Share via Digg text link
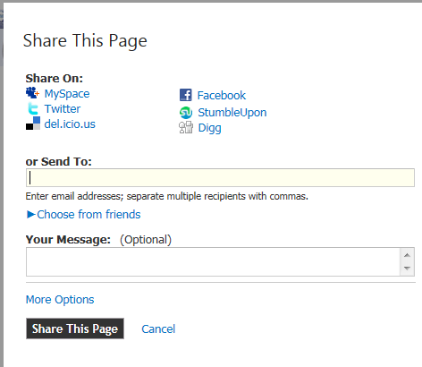 210,128
